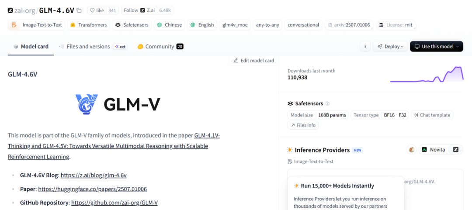The width and height of the screenshot is (472, 210).
Task: Copy the model name with the copy icon
Action: pyautogui.click(x=79, y=10)
